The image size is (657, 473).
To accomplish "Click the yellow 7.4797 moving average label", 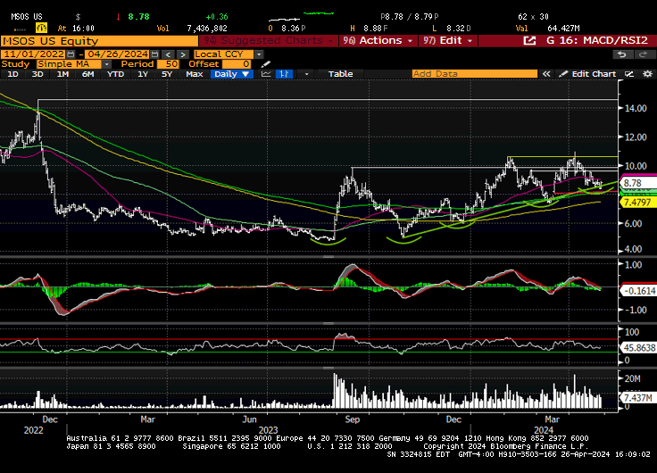I will (637, 203).
